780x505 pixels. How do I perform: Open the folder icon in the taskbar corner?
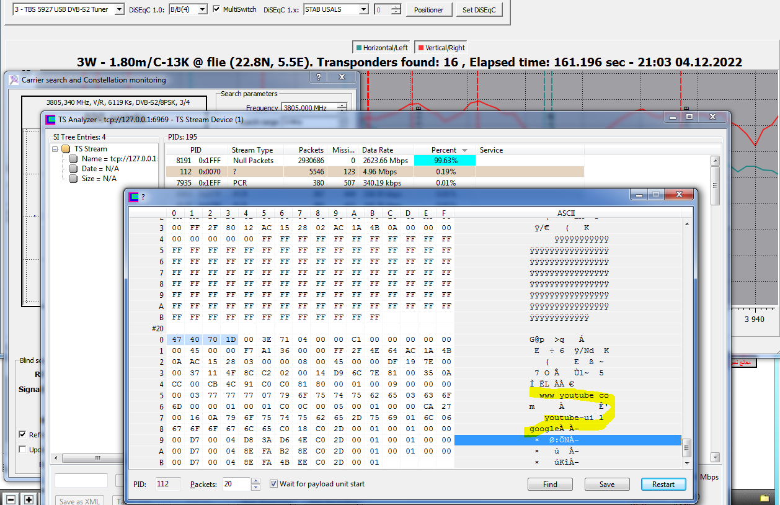(x=765, y=498)
